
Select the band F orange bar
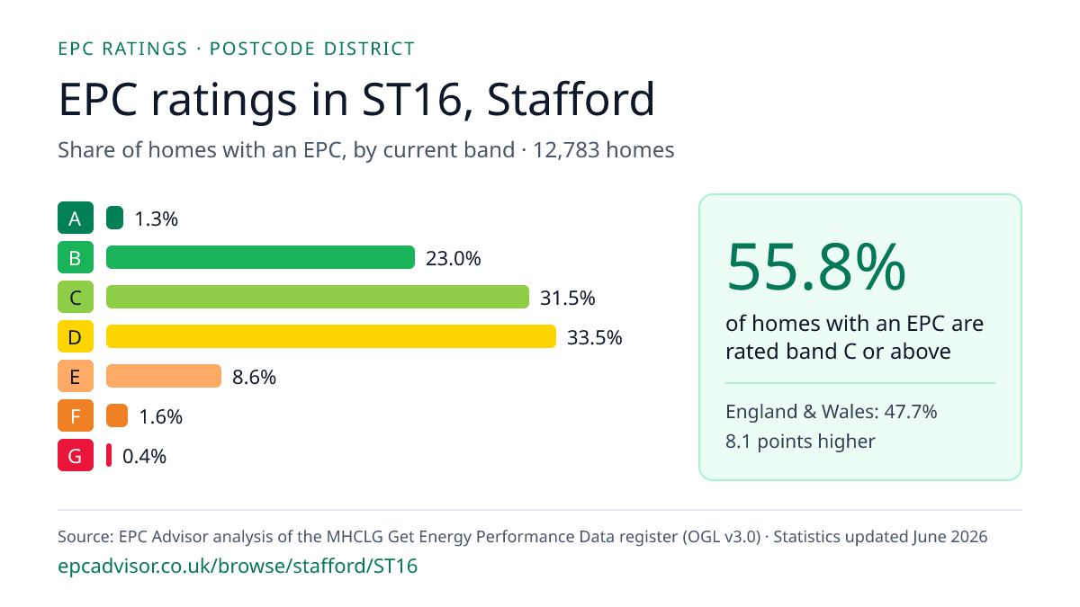point(117,416)
